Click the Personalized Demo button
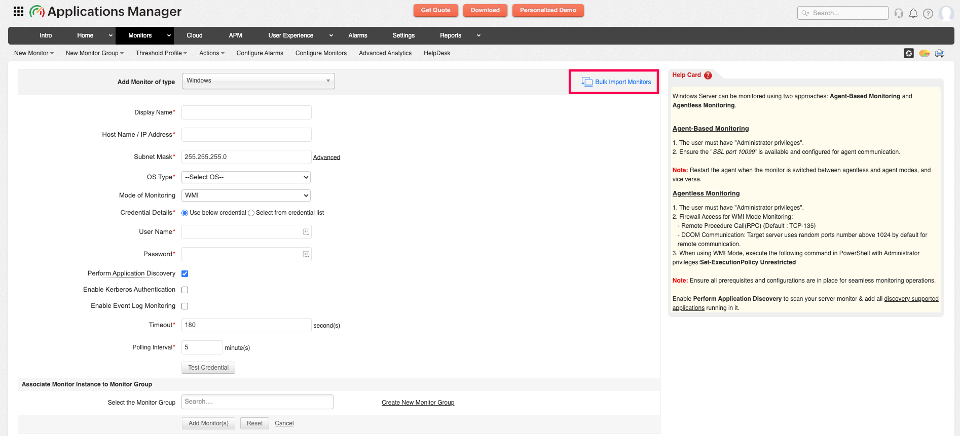960x436 pixels. (548, 10)
